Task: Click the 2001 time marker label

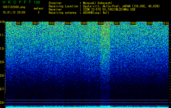Action: click(19, 23)
